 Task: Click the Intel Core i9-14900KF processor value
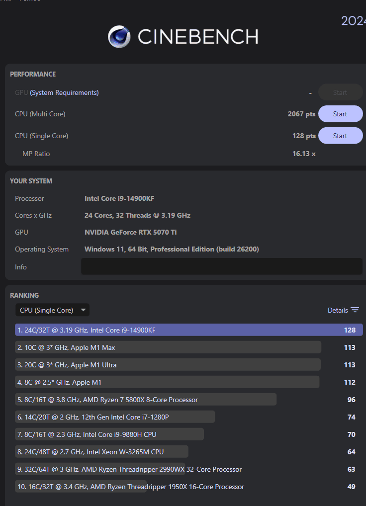[119, 198]
